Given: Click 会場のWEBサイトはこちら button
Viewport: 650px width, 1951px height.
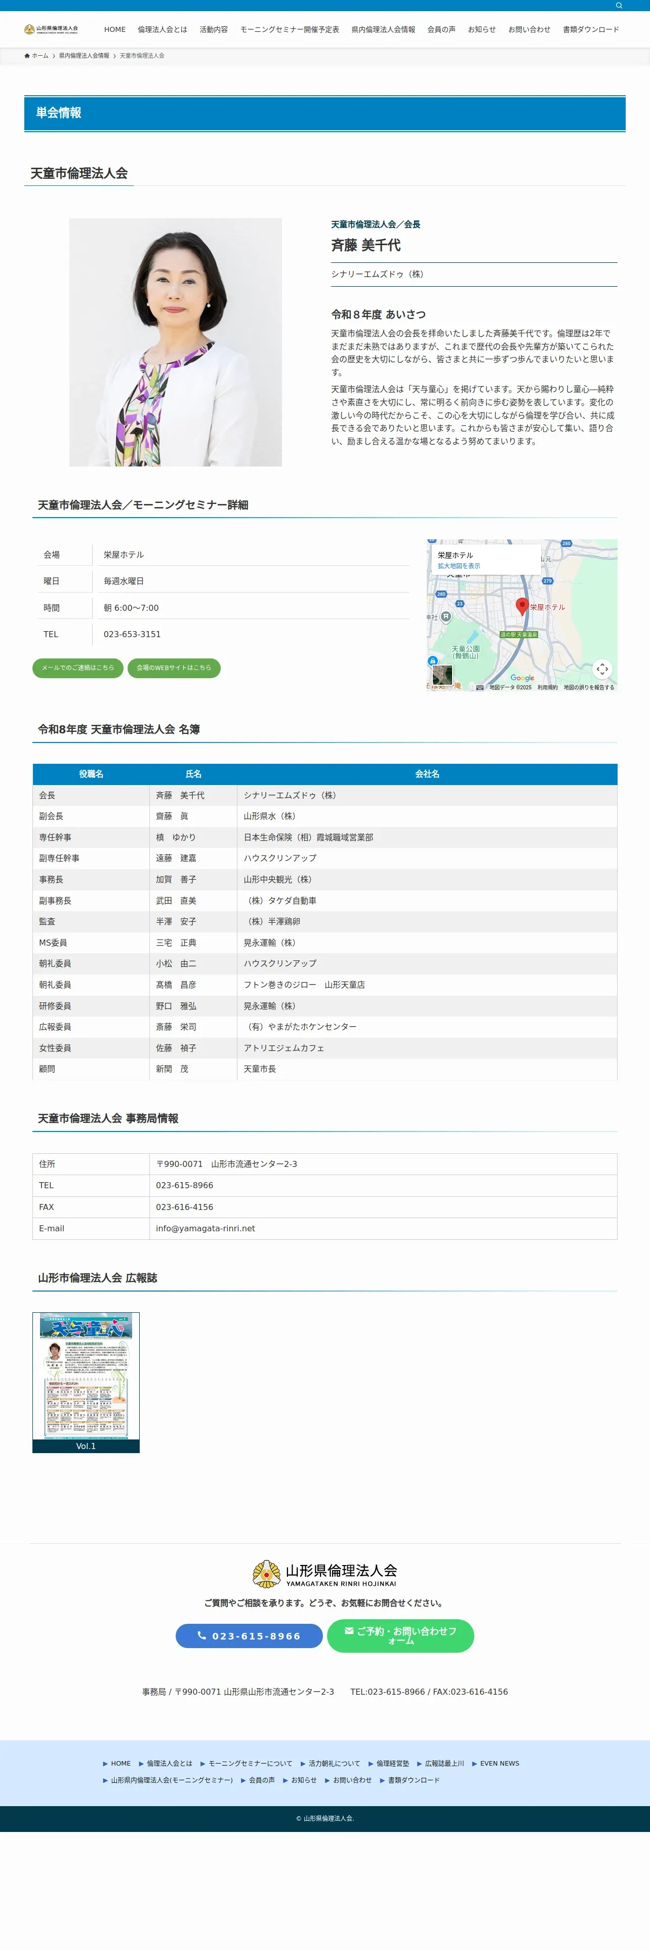Looking at the screenshot, I should click(174, 668).
